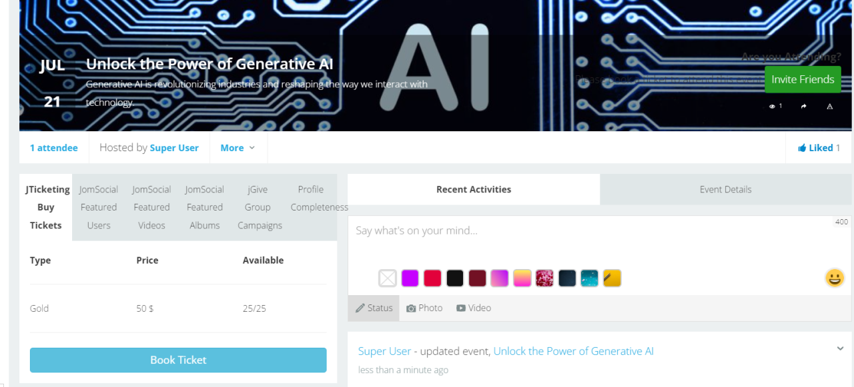Select the Photo camera post option
Viewport: 854px width, 387px height.
point(424,308)
